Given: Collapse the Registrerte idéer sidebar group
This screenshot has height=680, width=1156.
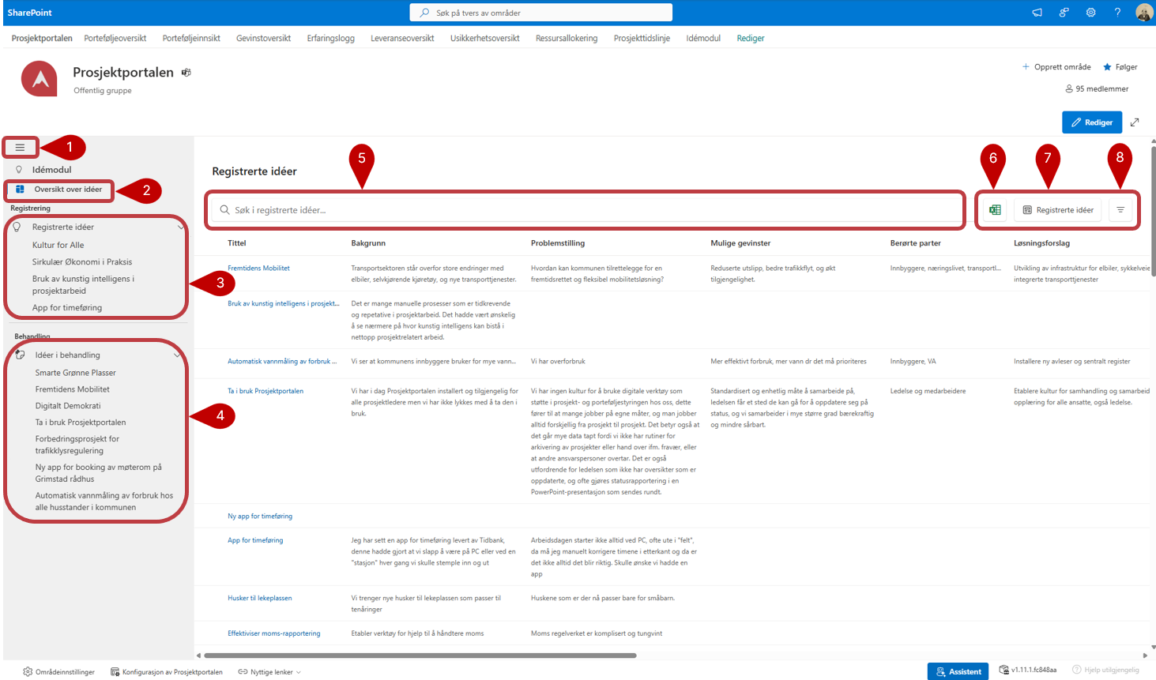Looking at the screenshot, I should tap(180, 227).
